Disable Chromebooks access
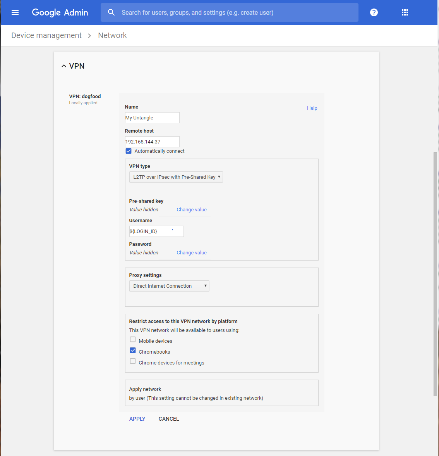 (x=133, y=350)
